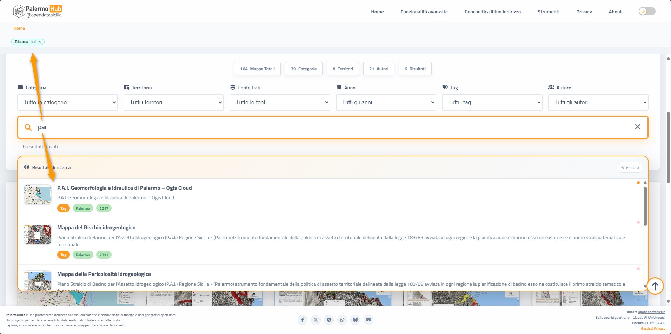671x334 pixels.
Task: Open 'Funzionalità avanzate' in the navbar
Action: [424, 12]
